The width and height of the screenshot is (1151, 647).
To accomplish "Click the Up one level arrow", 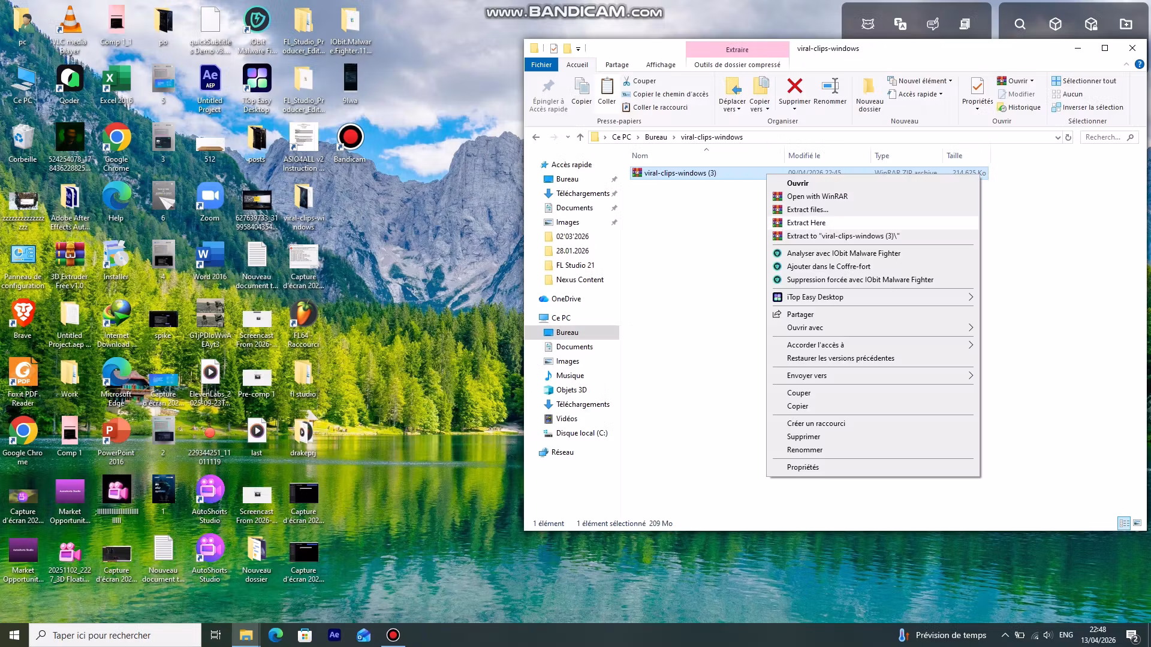I will point(580,137).
